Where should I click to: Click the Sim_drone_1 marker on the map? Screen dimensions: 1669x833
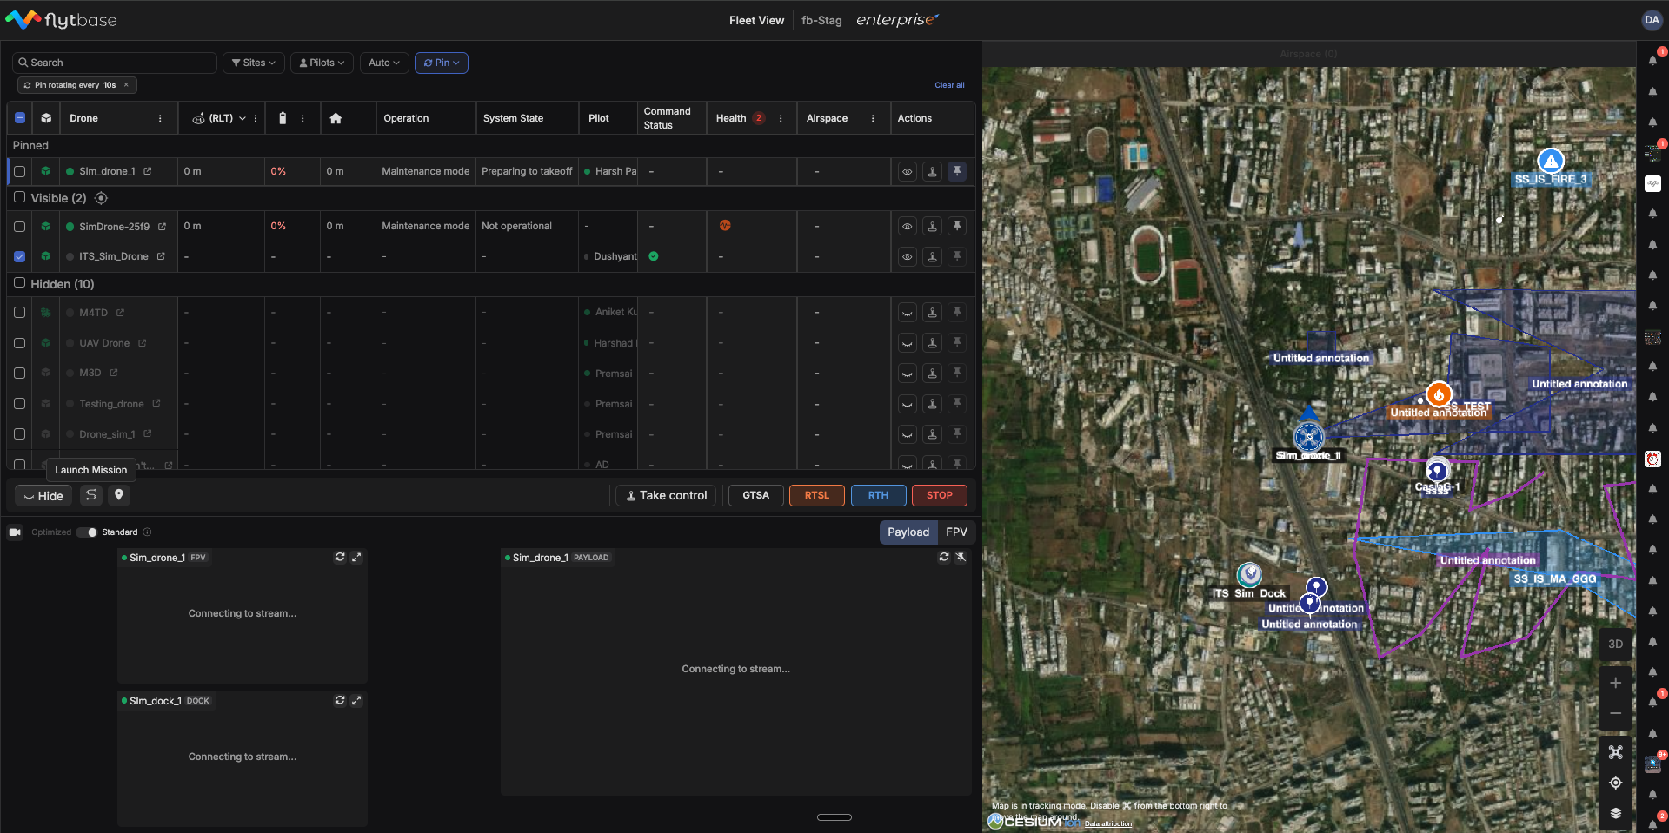click(x=1308, y=437)
